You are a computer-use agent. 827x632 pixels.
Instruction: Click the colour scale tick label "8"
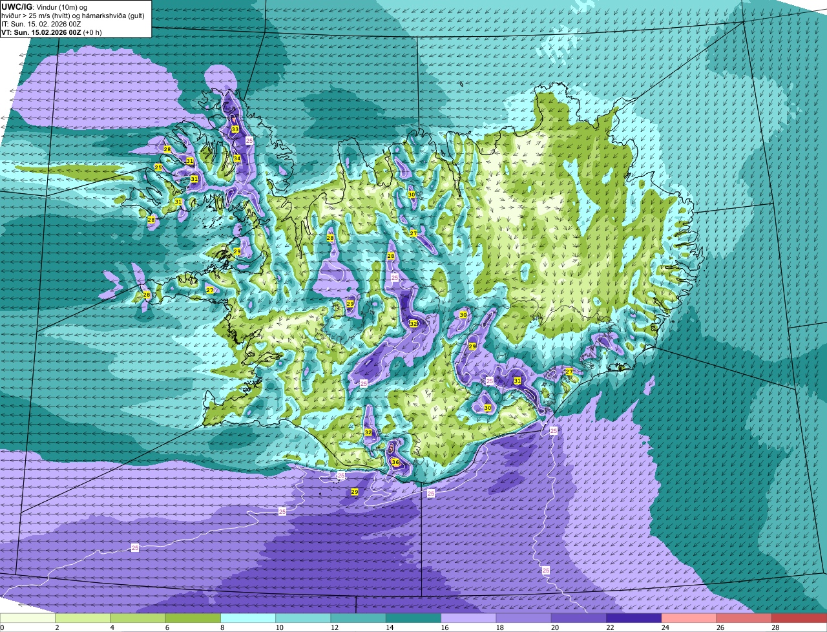(x=222, y=627)
